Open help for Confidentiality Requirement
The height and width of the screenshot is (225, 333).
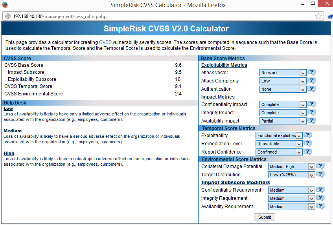320,190
